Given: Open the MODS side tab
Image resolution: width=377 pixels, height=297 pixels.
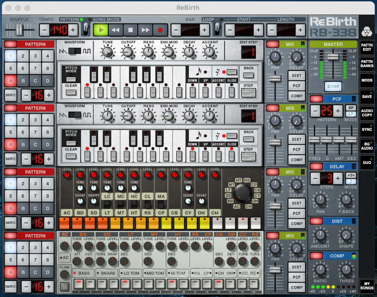Looking at the screenshot, I should 367,80.
